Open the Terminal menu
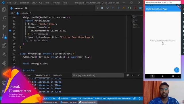This screenshot has height=104, width=184. pyautogui.click(x=55, y=3)
